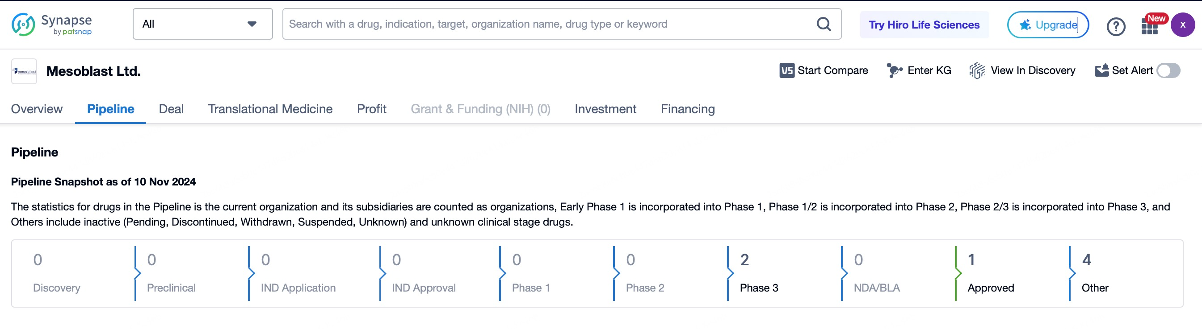Click the purple user avatar

(x=1182, y=25)
